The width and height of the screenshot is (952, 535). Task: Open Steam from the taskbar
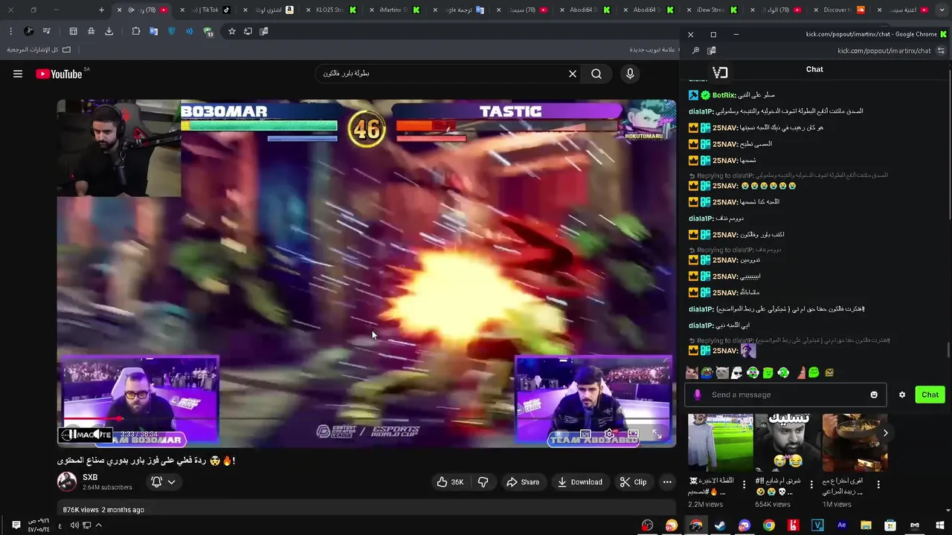point(720,525)
